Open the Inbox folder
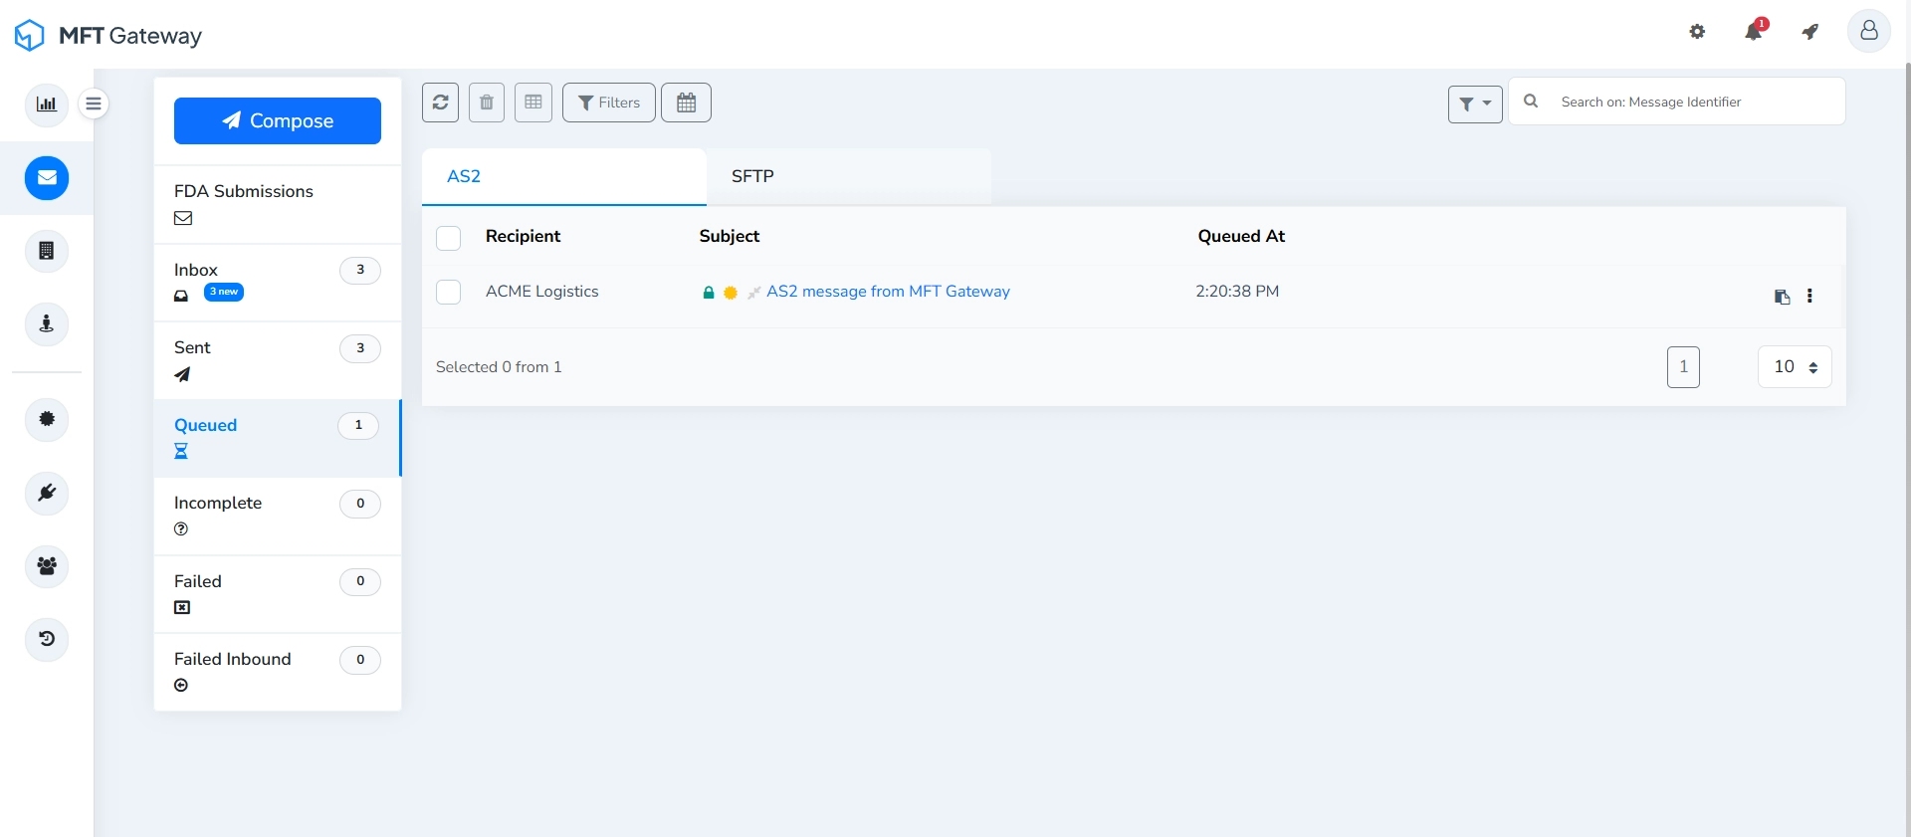1911x837 pixels. [278, 282]
